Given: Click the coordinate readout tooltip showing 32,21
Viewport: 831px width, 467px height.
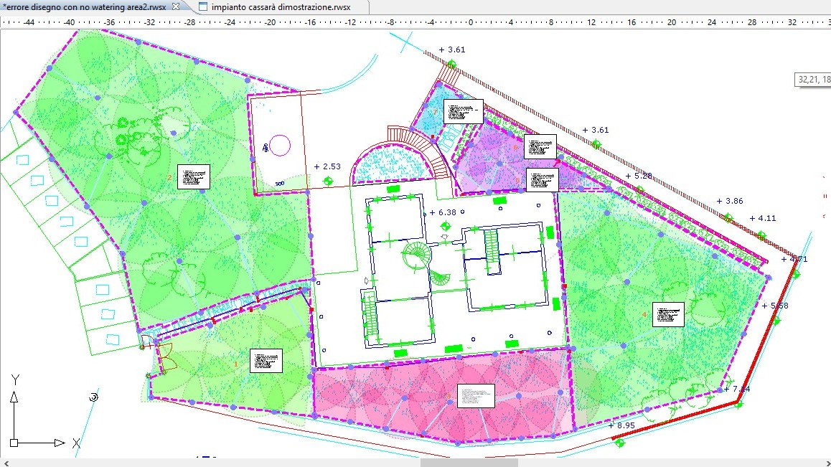Looking at the screenshot, I should (813, 80).
